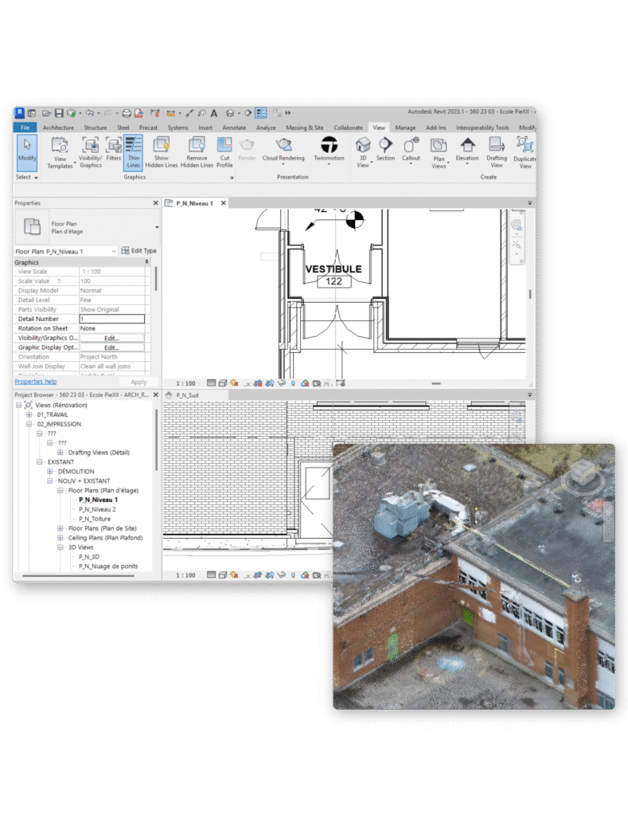Click the Undo arrow in quick access toolbar
Image resolution: width=628 pixels, height=816 pixels.
pyautogui.click(x=90, y=113)
